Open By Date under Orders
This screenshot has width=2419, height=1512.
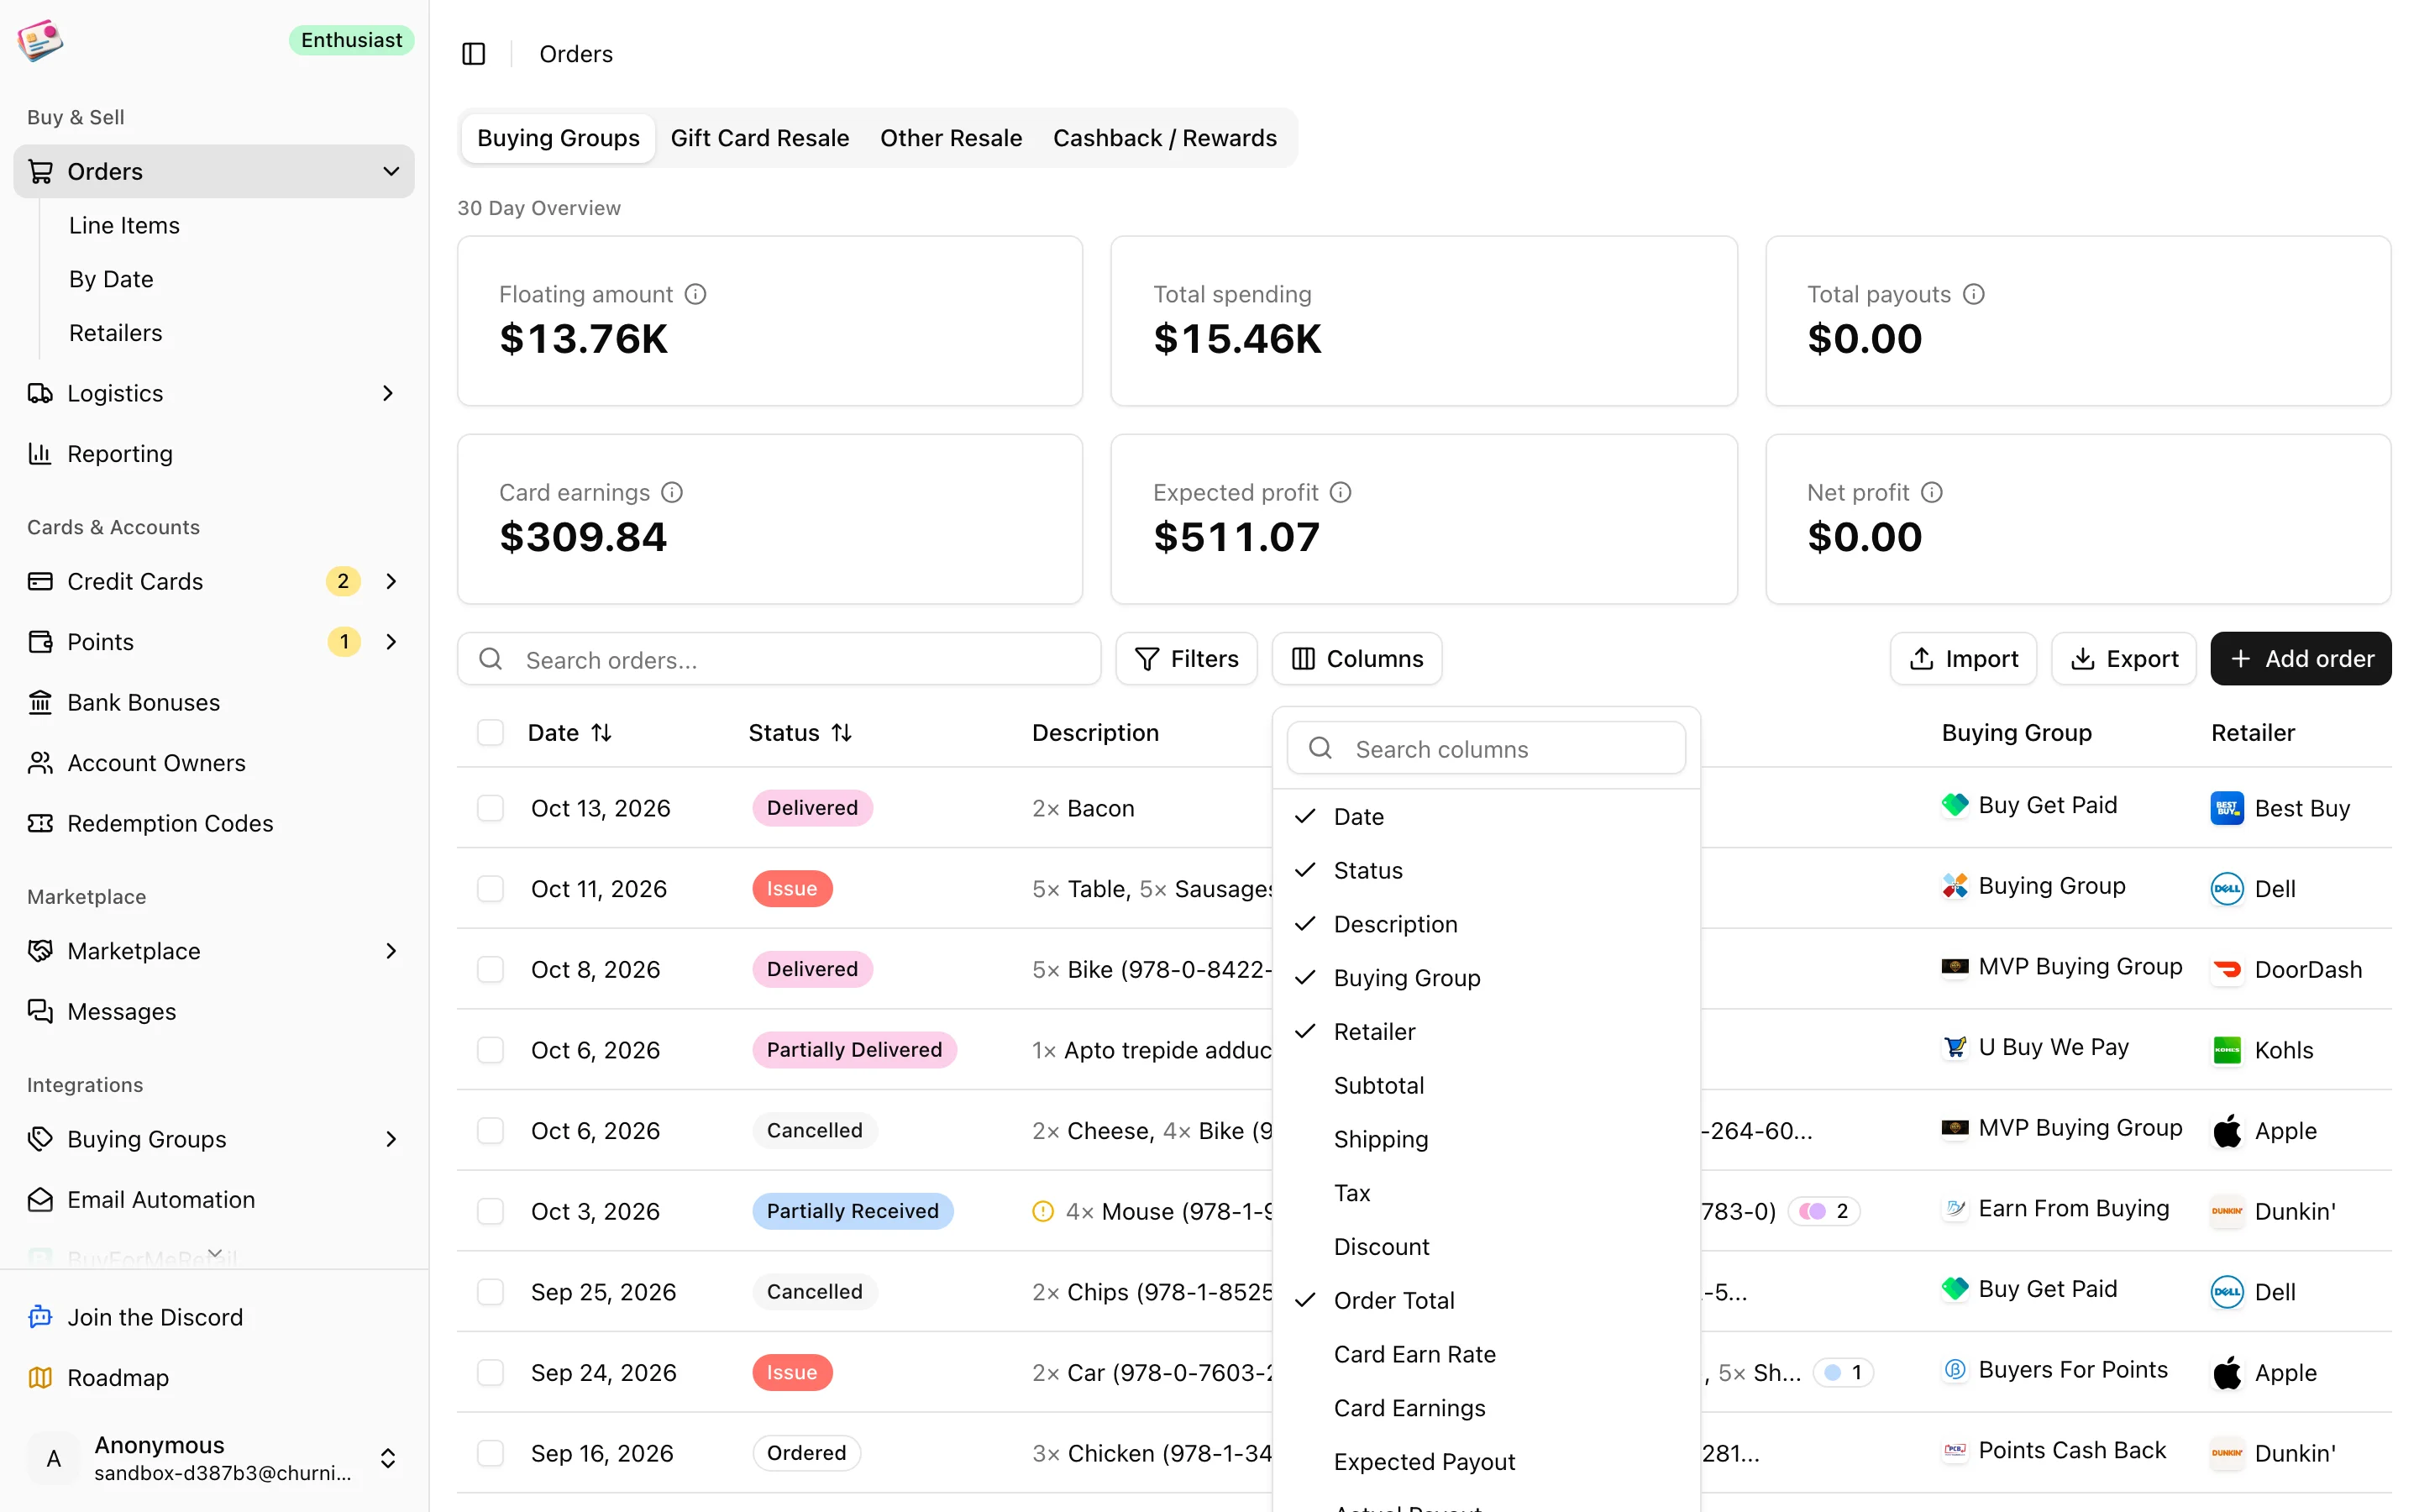pos(111,279)
